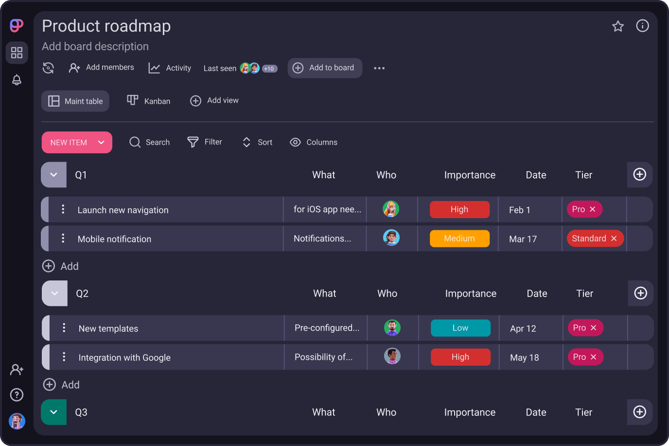The image size is (669, 446).
Task: Add a column to the Q1 group
Action: pos(639,175)
